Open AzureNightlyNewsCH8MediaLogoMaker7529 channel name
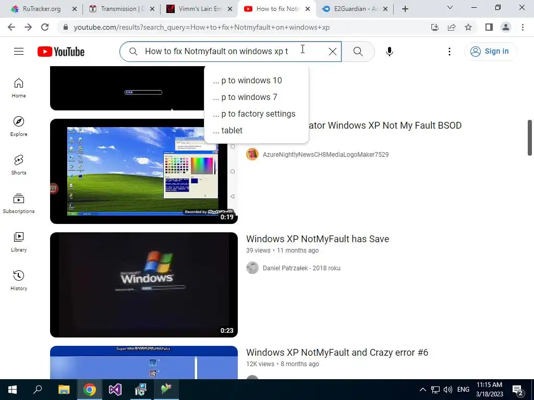This screenshot has width=534, height=400. click(x=325, y=154)
